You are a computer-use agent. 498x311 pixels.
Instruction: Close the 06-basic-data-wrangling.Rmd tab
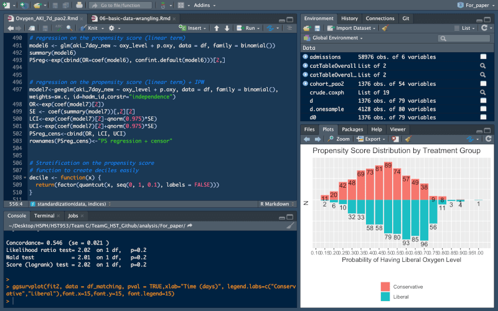pyautogui.click(x=174, y=19)
